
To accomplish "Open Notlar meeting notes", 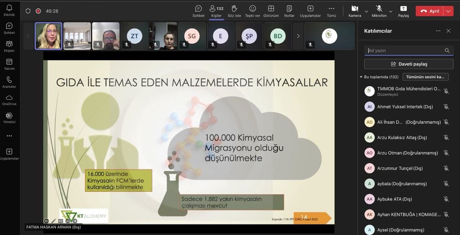I will coord(289,11).
